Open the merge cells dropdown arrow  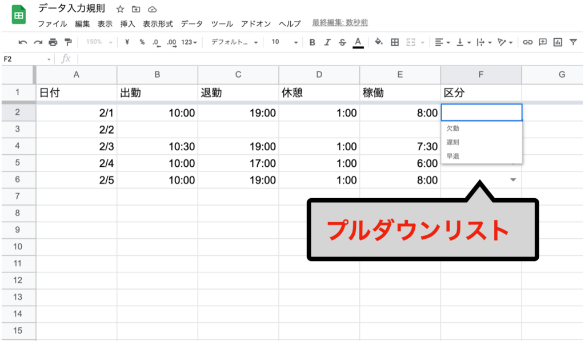tap(422, 42)
